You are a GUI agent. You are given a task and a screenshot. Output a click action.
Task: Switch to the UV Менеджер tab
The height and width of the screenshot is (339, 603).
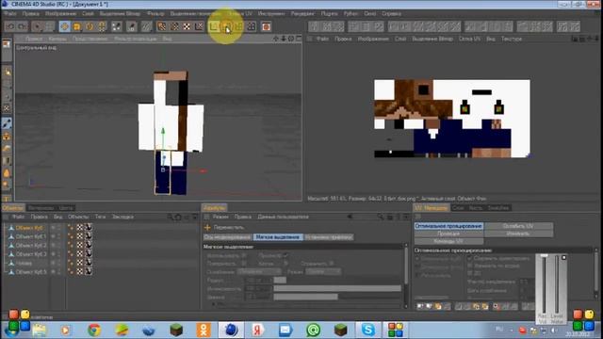(x=431, y=208)
